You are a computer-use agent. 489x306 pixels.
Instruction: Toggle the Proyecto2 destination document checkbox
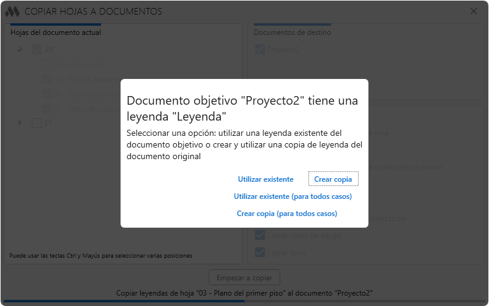pyautogui.click(x=260, y=50)
